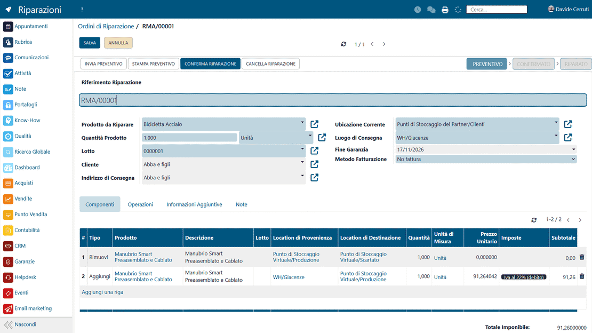The image size is (592, 333).
Task: Open the Helpdesk sidebar icon
Action: click(8, 277)
